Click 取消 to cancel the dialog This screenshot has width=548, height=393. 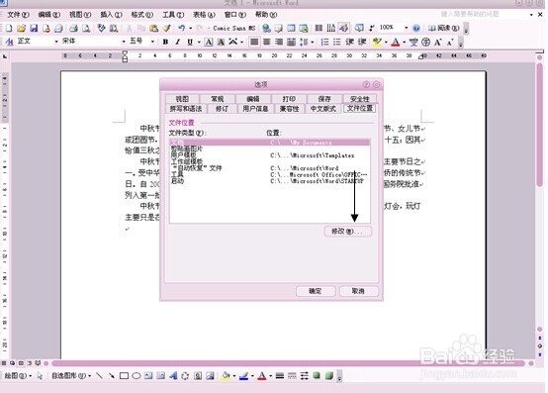tap(358, 291)
